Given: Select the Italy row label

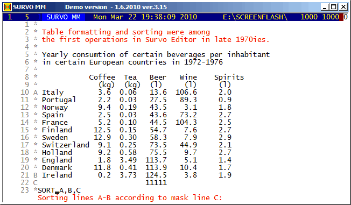Looking at the screenshot, I should tap(53, 93).
